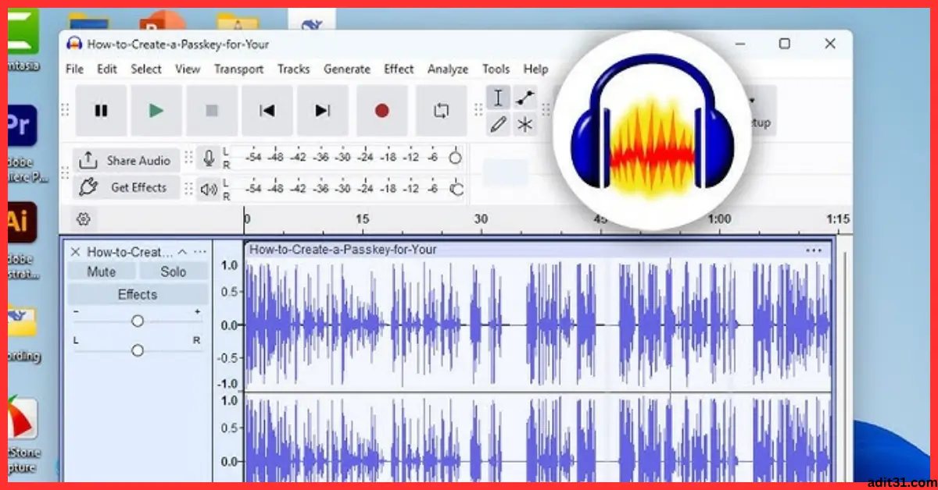The height and width of the screenshot is (490, 938).
Task: Select the Draw (pencil) tool
Action: pos(499,124)
